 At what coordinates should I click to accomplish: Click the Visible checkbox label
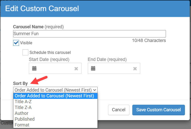tap(26, 43)
